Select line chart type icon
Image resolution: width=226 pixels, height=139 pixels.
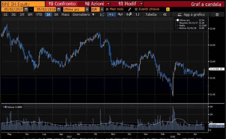pos(102,14)
